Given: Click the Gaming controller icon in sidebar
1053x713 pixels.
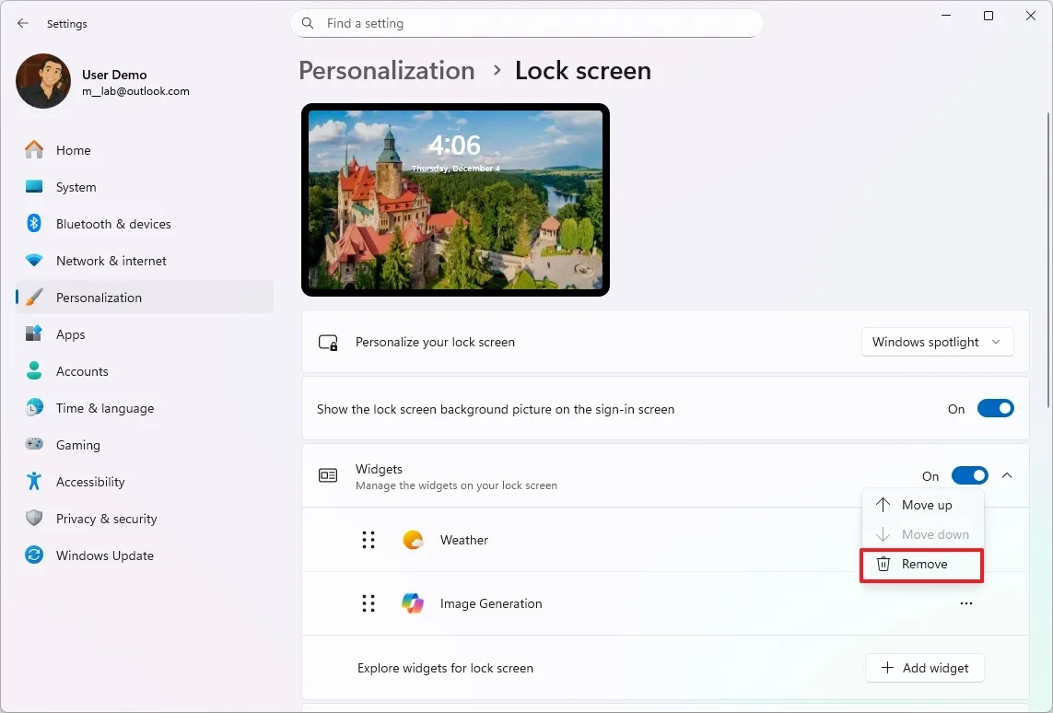Looking at the screenshot, I should coord(34,445).
